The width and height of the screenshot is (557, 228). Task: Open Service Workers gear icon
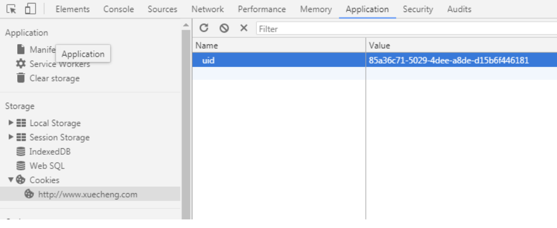click(21, 64)
